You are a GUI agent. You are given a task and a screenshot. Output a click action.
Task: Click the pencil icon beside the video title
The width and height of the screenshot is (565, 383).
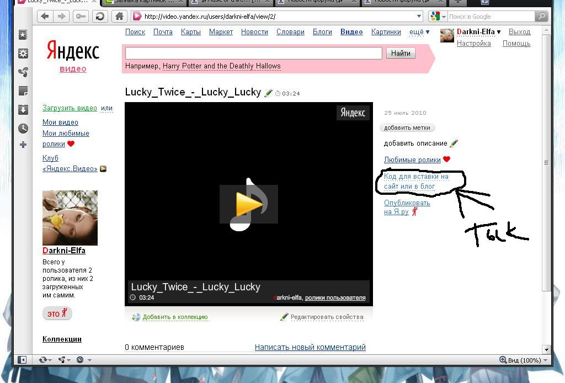click(x=268, y=93)
